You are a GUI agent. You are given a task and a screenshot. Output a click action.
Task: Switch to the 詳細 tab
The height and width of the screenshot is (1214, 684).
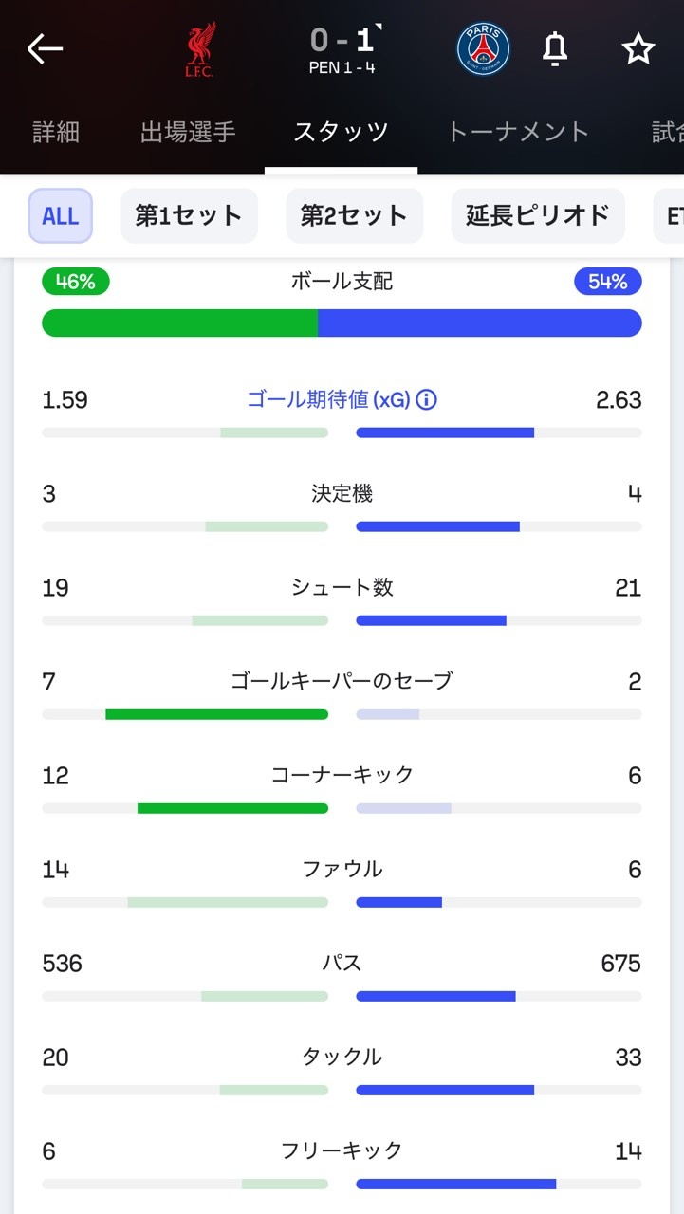[x=56, y=132]
